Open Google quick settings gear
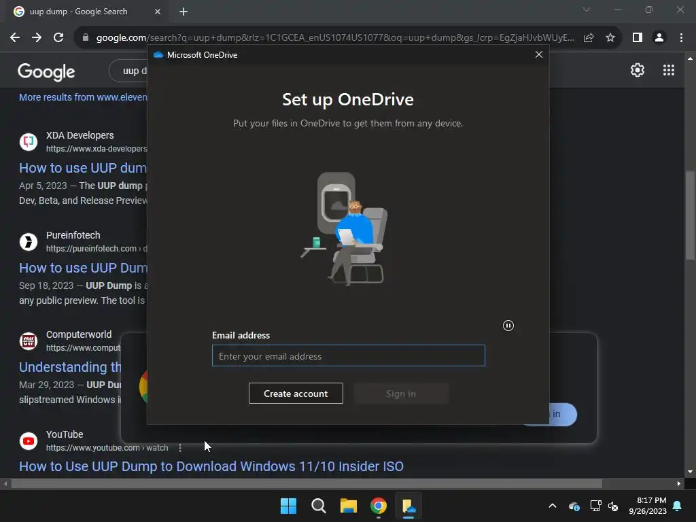The height and width of the screenshot is (522, 696). (638, 70)
